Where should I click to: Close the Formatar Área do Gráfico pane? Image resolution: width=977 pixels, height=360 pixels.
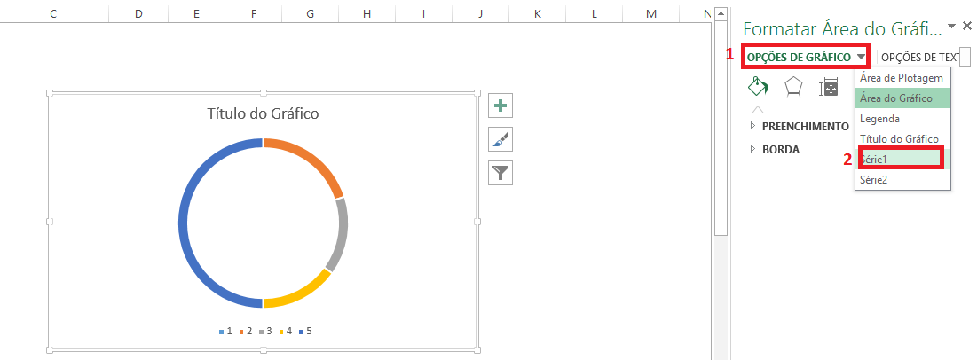967,27
